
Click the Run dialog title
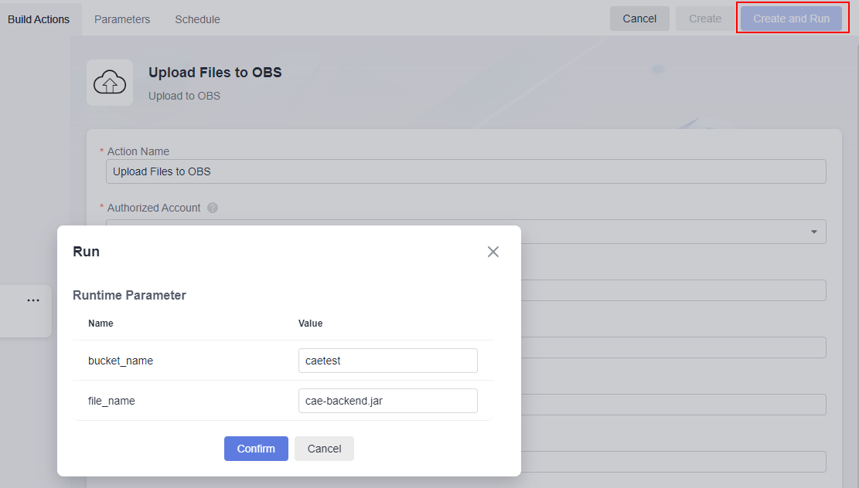click(x=86, y=252)
